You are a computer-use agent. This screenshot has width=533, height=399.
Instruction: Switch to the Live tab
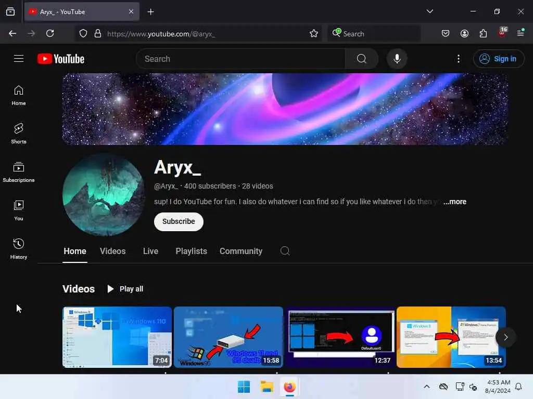(150, 251)
